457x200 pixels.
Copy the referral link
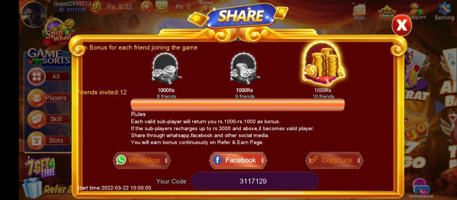[x=334, y=160]
